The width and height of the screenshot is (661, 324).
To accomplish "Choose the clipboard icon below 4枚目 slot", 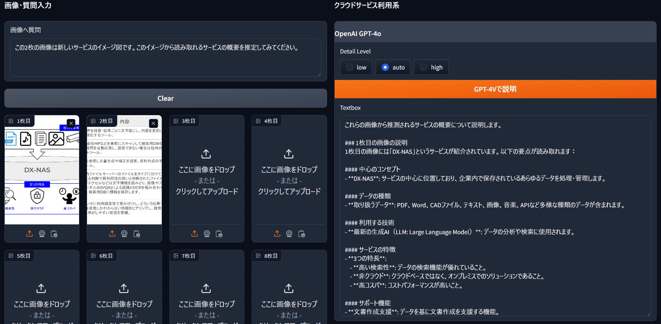I will pos(302,233).
